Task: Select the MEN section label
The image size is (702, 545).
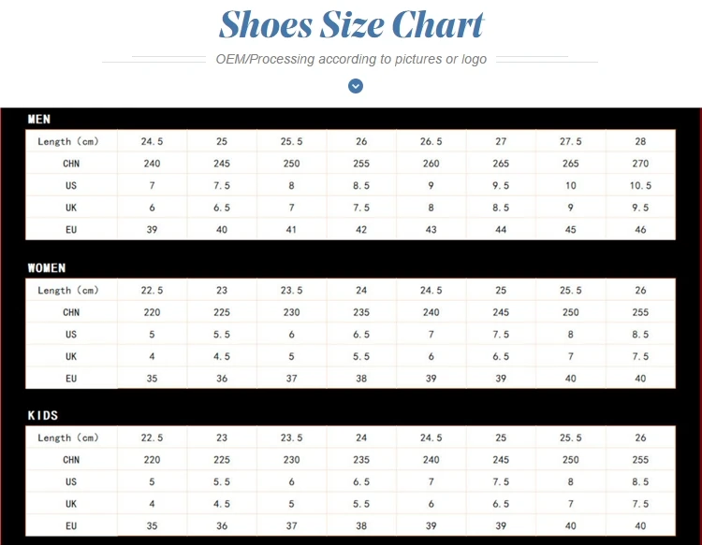Action: pyautogui.click(x=39, y=119)
